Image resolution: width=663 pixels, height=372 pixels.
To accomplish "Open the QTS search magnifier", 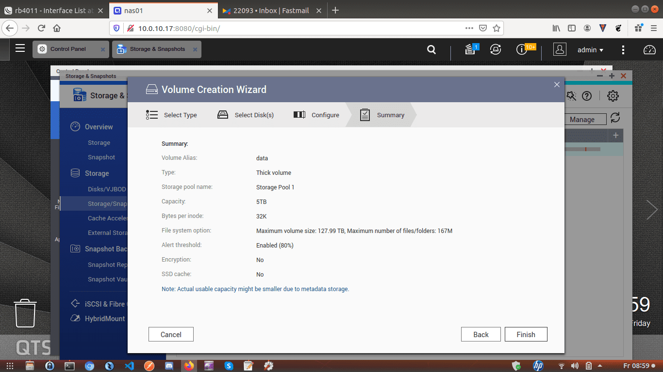I will [x=431, y=49].
